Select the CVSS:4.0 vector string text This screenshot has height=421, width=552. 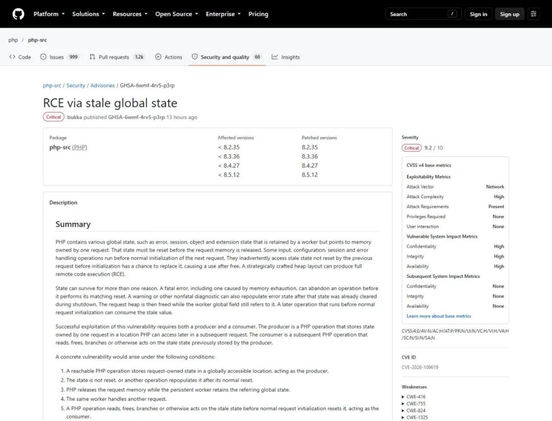(455, 335)
